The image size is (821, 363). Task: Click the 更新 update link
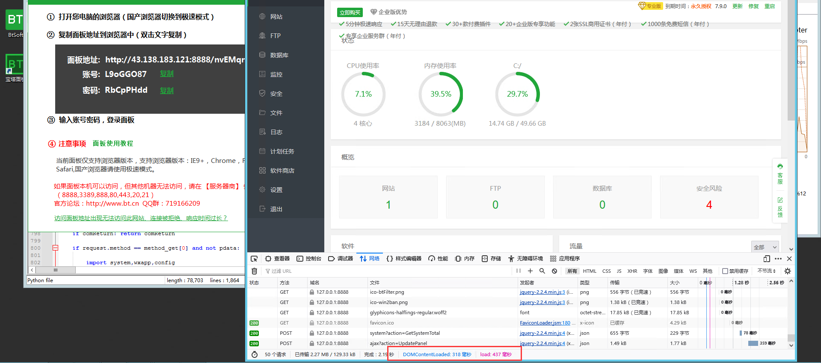click(x=738, y=6)
